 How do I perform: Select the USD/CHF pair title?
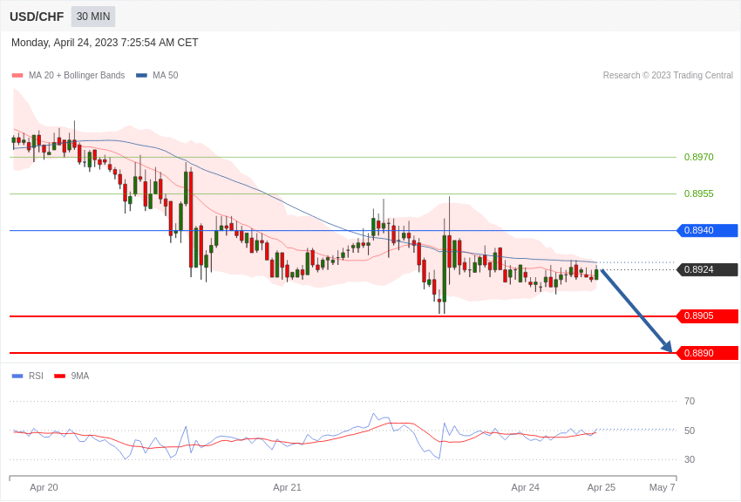pyautogui.click(x=37, y=17)
